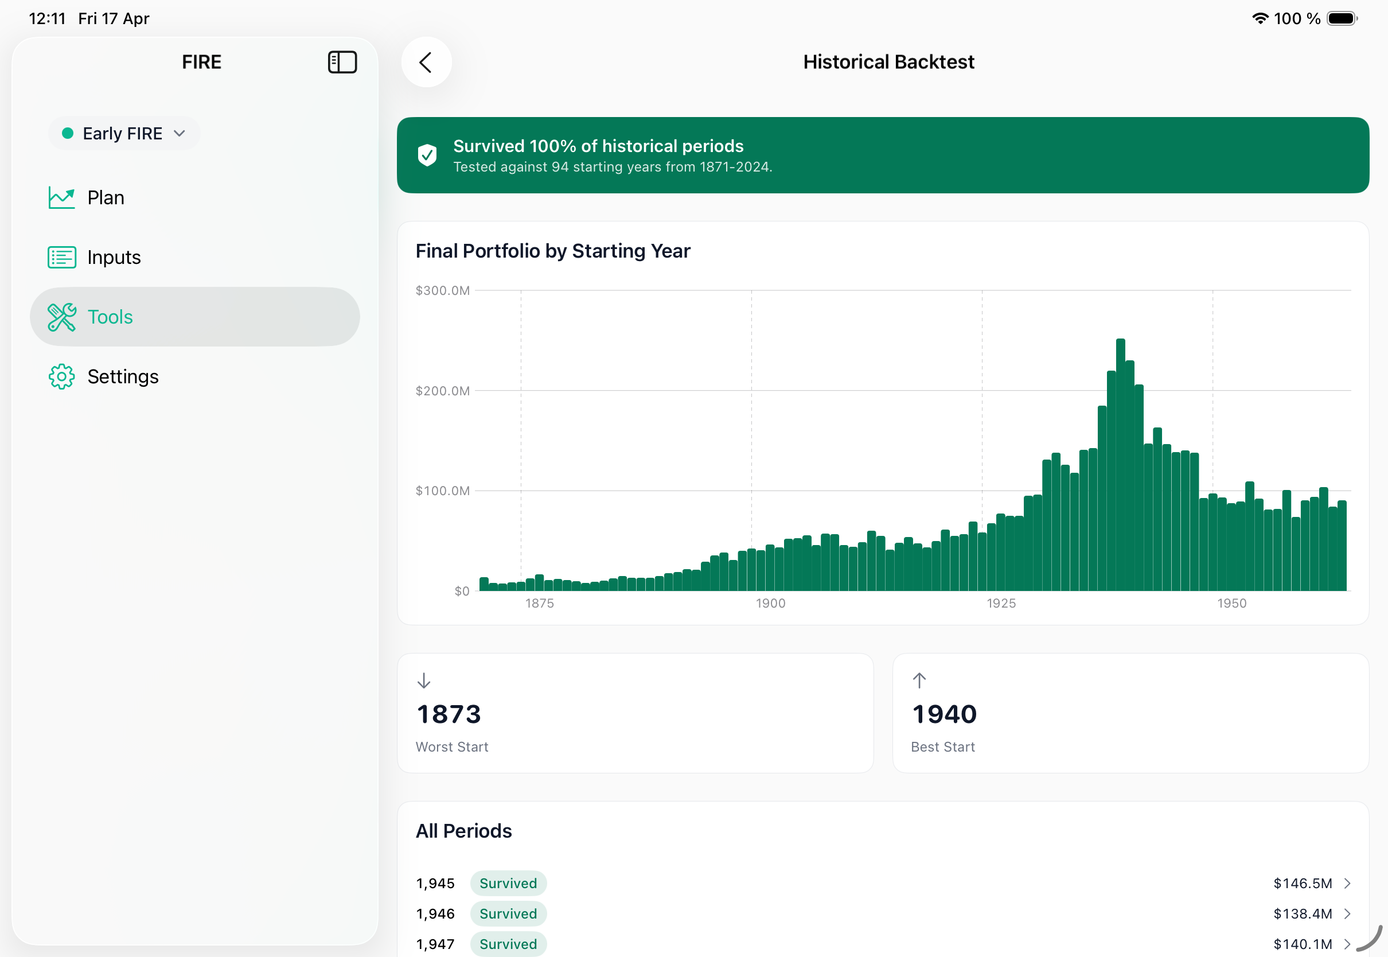Screen dimensions: 1388x957
Task: Expand the 1,947 period row chevron
Action: click(1347, 944)
